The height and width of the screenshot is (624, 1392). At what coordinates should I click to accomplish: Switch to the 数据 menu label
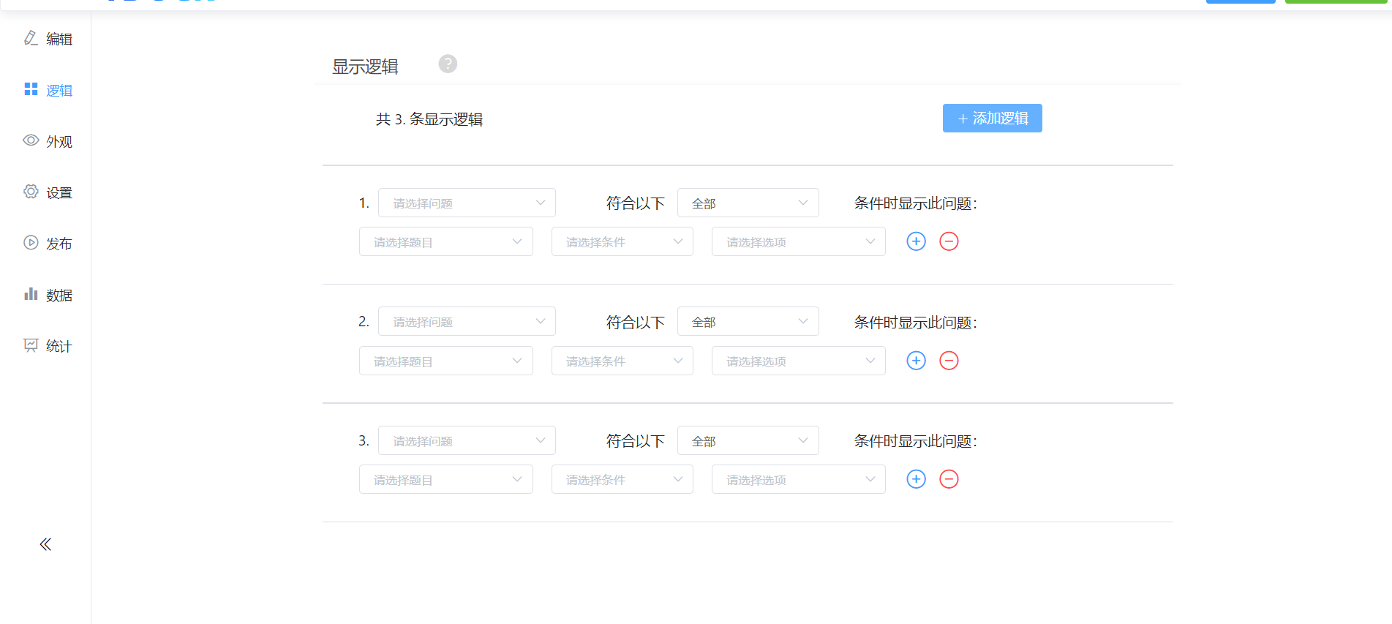tap(59, 295)
